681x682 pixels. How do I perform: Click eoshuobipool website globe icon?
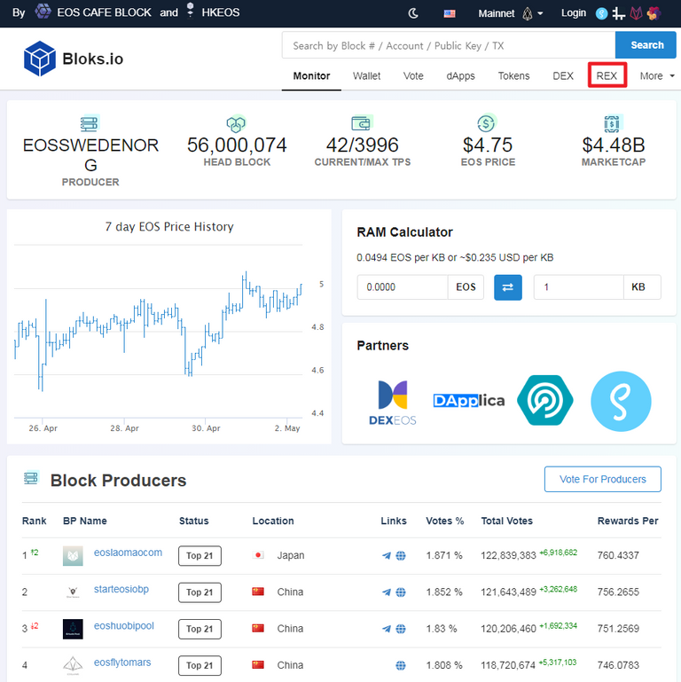(x=401, y=629)
